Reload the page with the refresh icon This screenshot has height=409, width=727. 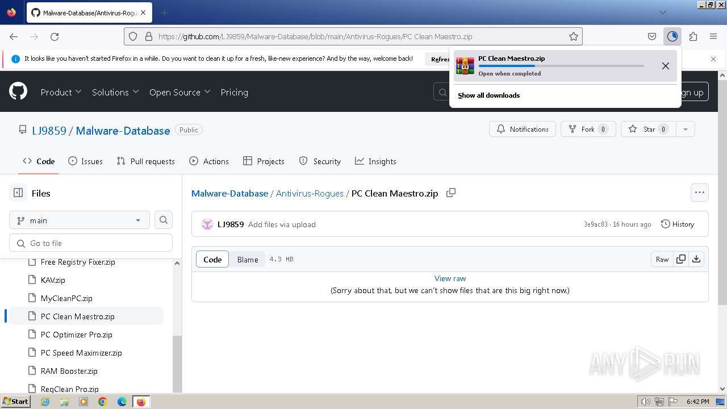click(55, 36)
